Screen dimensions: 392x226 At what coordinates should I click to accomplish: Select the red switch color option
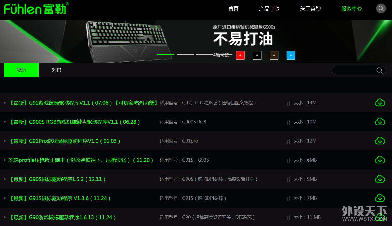pyautogui.click(x=240, y=55)
